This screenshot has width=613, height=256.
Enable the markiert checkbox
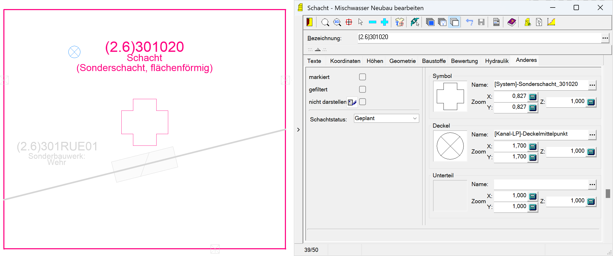[x=362, y=77]
